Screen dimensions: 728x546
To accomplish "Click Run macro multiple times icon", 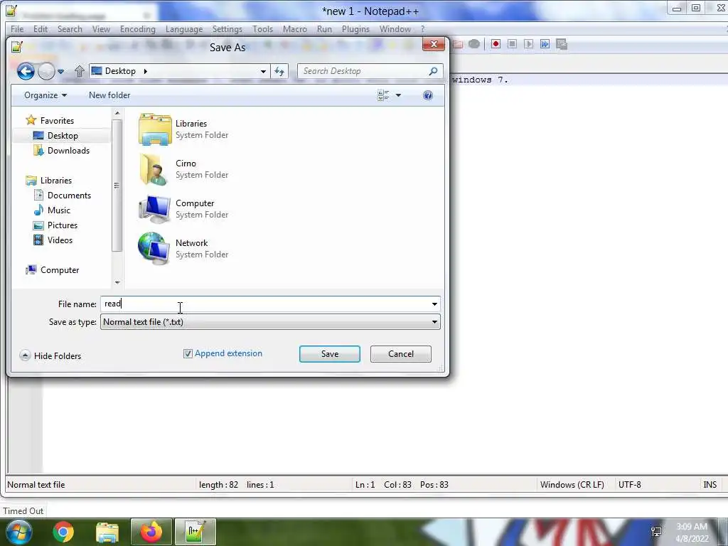I will tap(545, 44).
